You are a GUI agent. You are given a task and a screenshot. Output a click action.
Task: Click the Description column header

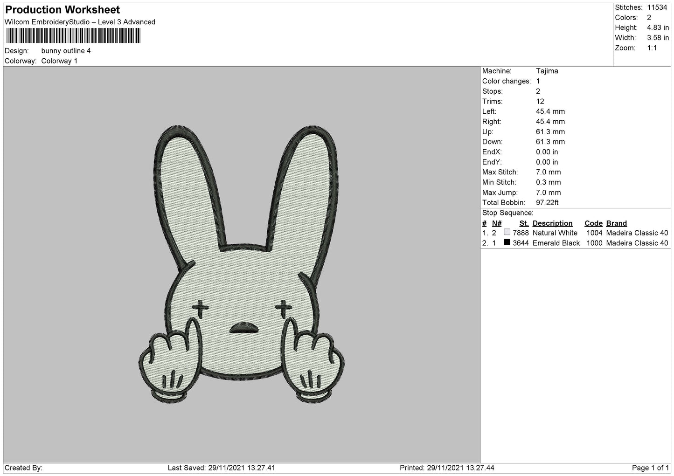552,223
